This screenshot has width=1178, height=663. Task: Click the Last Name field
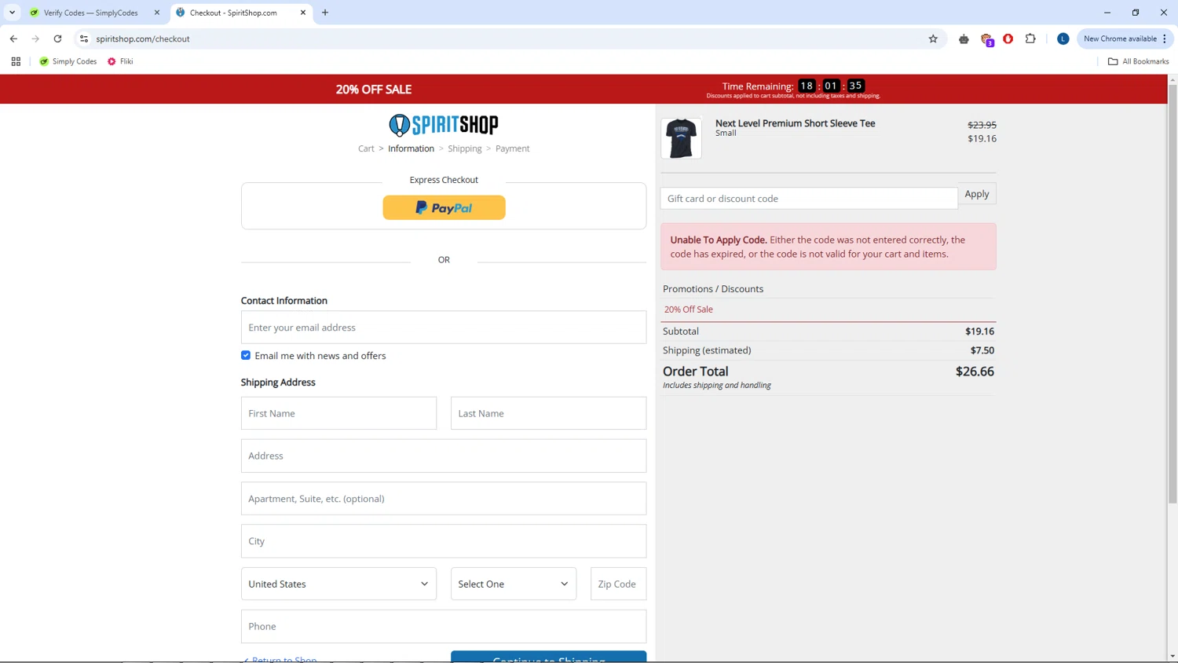coord(548,413)
